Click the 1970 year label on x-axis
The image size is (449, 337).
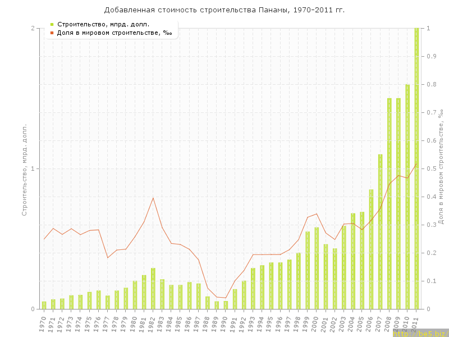(43, 324)
